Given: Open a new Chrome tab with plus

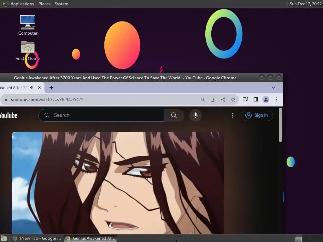Looking at the screenshot, I should coord(51,88).
